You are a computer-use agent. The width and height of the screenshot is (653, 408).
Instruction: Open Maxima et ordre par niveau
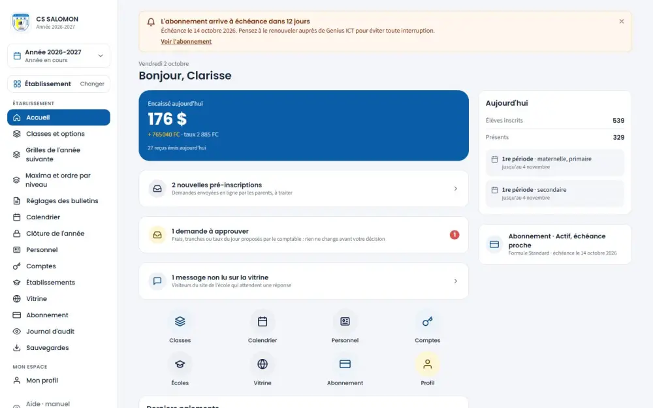(59, 180)
